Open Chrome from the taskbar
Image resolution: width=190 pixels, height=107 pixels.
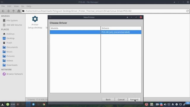(x=44, y=104)
